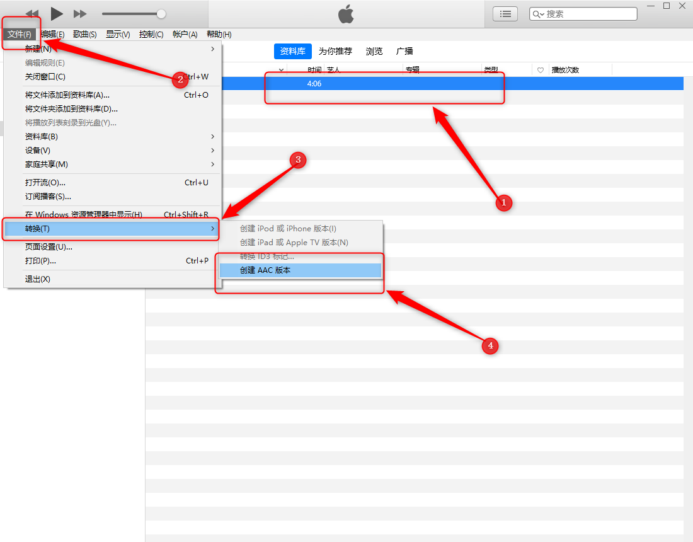
Task: Switch to the 资料库 tab
Action: 292,51
